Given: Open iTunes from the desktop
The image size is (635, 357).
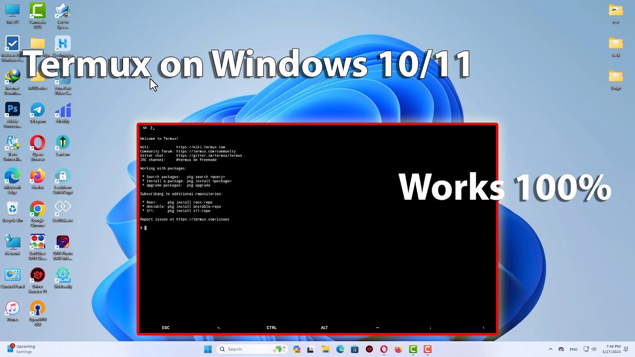Looking at the screenshot, I should click(12, 311).
